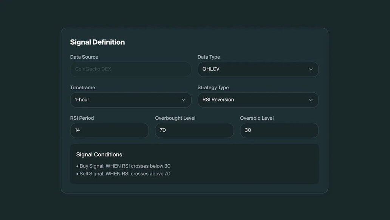390x220 pixels.
Task: Focus the RSI Period input field
Action: point(109,130)
